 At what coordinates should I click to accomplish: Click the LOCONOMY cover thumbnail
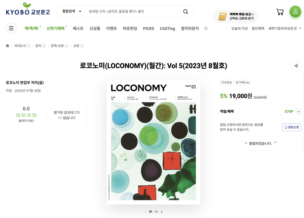point(153,142)
